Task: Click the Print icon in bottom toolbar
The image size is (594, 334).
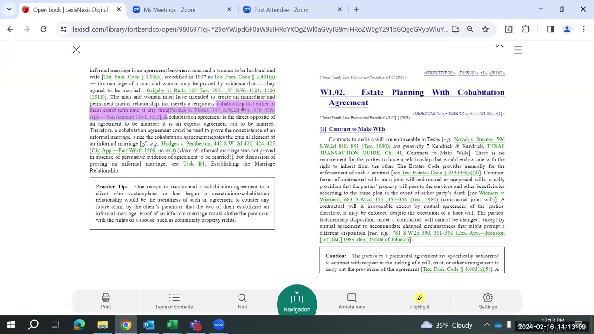Action: [106, 301]
